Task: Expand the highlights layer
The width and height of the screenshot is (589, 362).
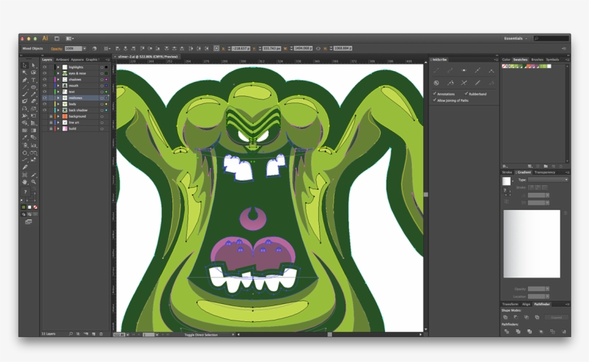Action: 58,67
